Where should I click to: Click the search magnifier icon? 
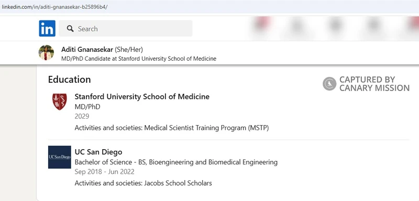[70, 29]
